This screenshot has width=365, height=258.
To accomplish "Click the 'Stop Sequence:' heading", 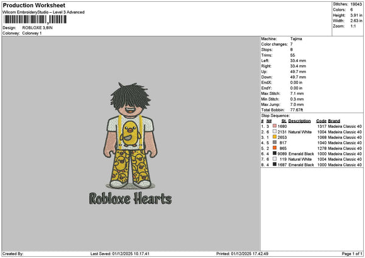I will [276, 116].
